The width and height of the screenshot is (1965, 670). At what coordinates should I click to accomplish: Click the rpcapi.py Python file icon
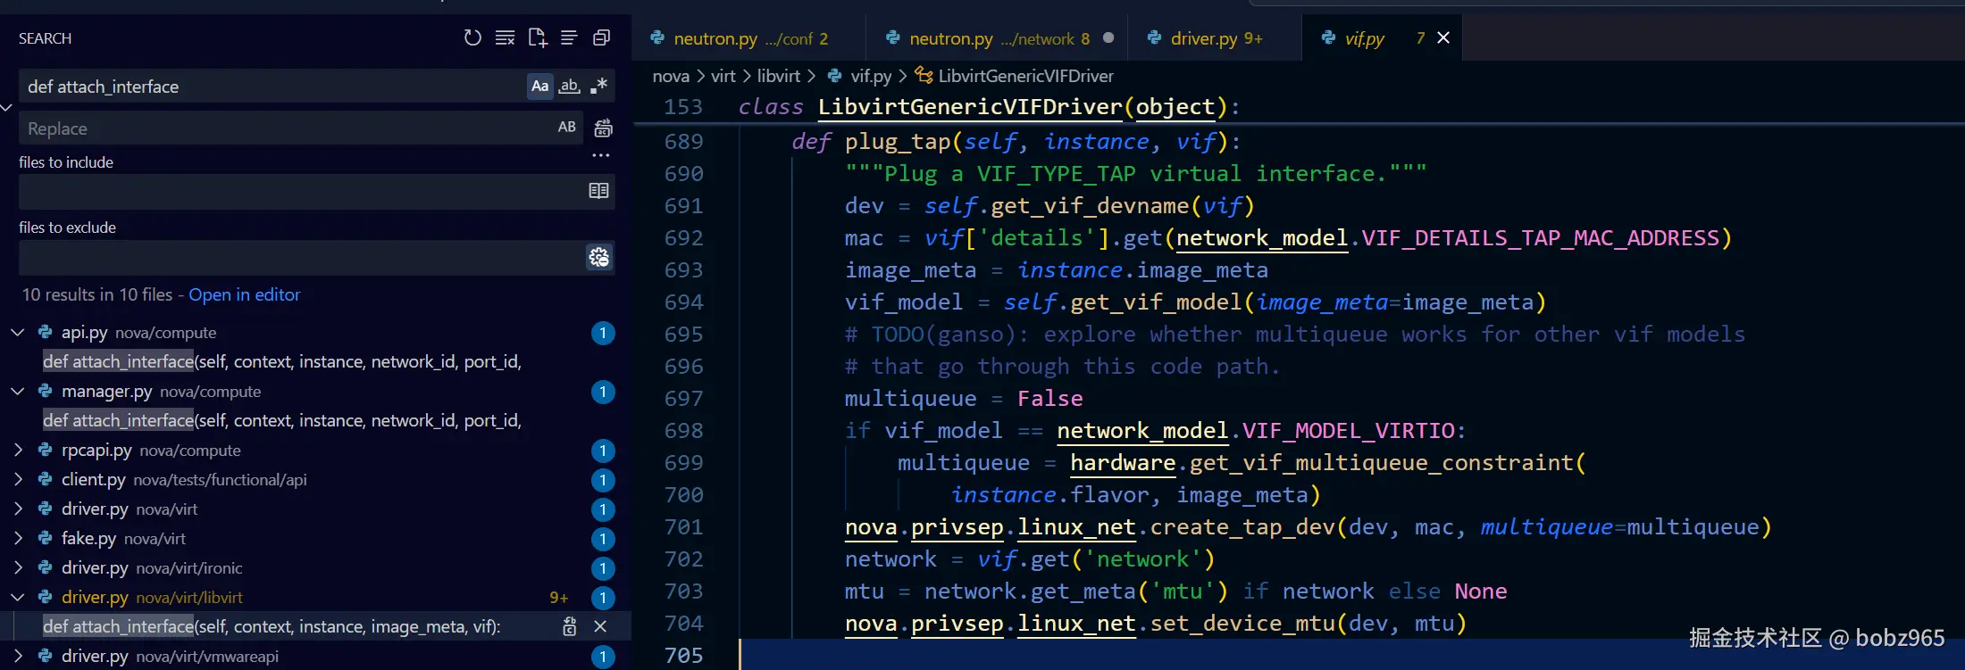tap(46, 450)
